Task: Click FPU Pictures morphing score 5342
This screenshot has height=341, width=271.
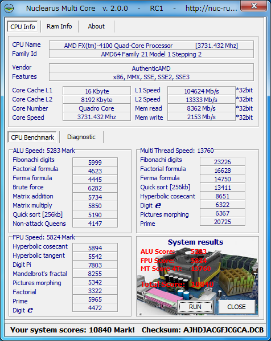Action: [x=95, y=282]
